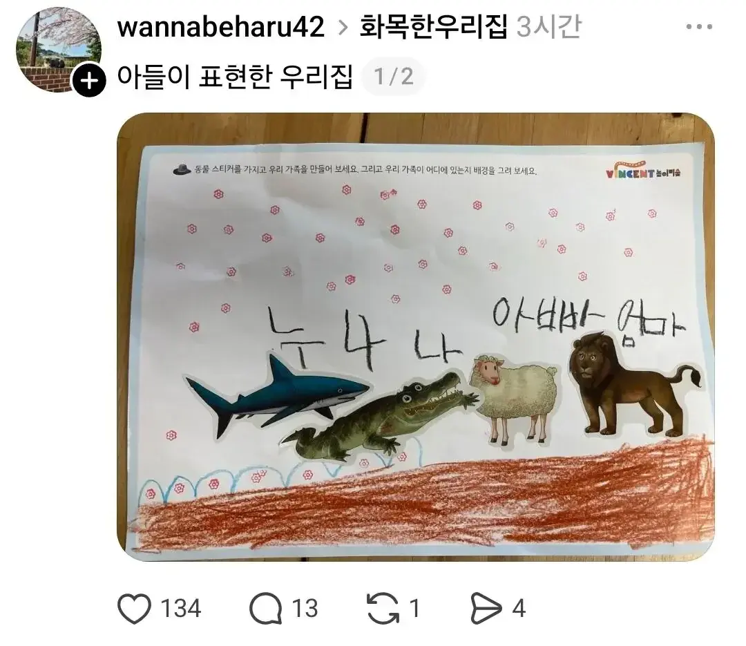Open comments via the speech bubble icon
The width and height of the screenshot is (746, 646).
coord(265,609)
